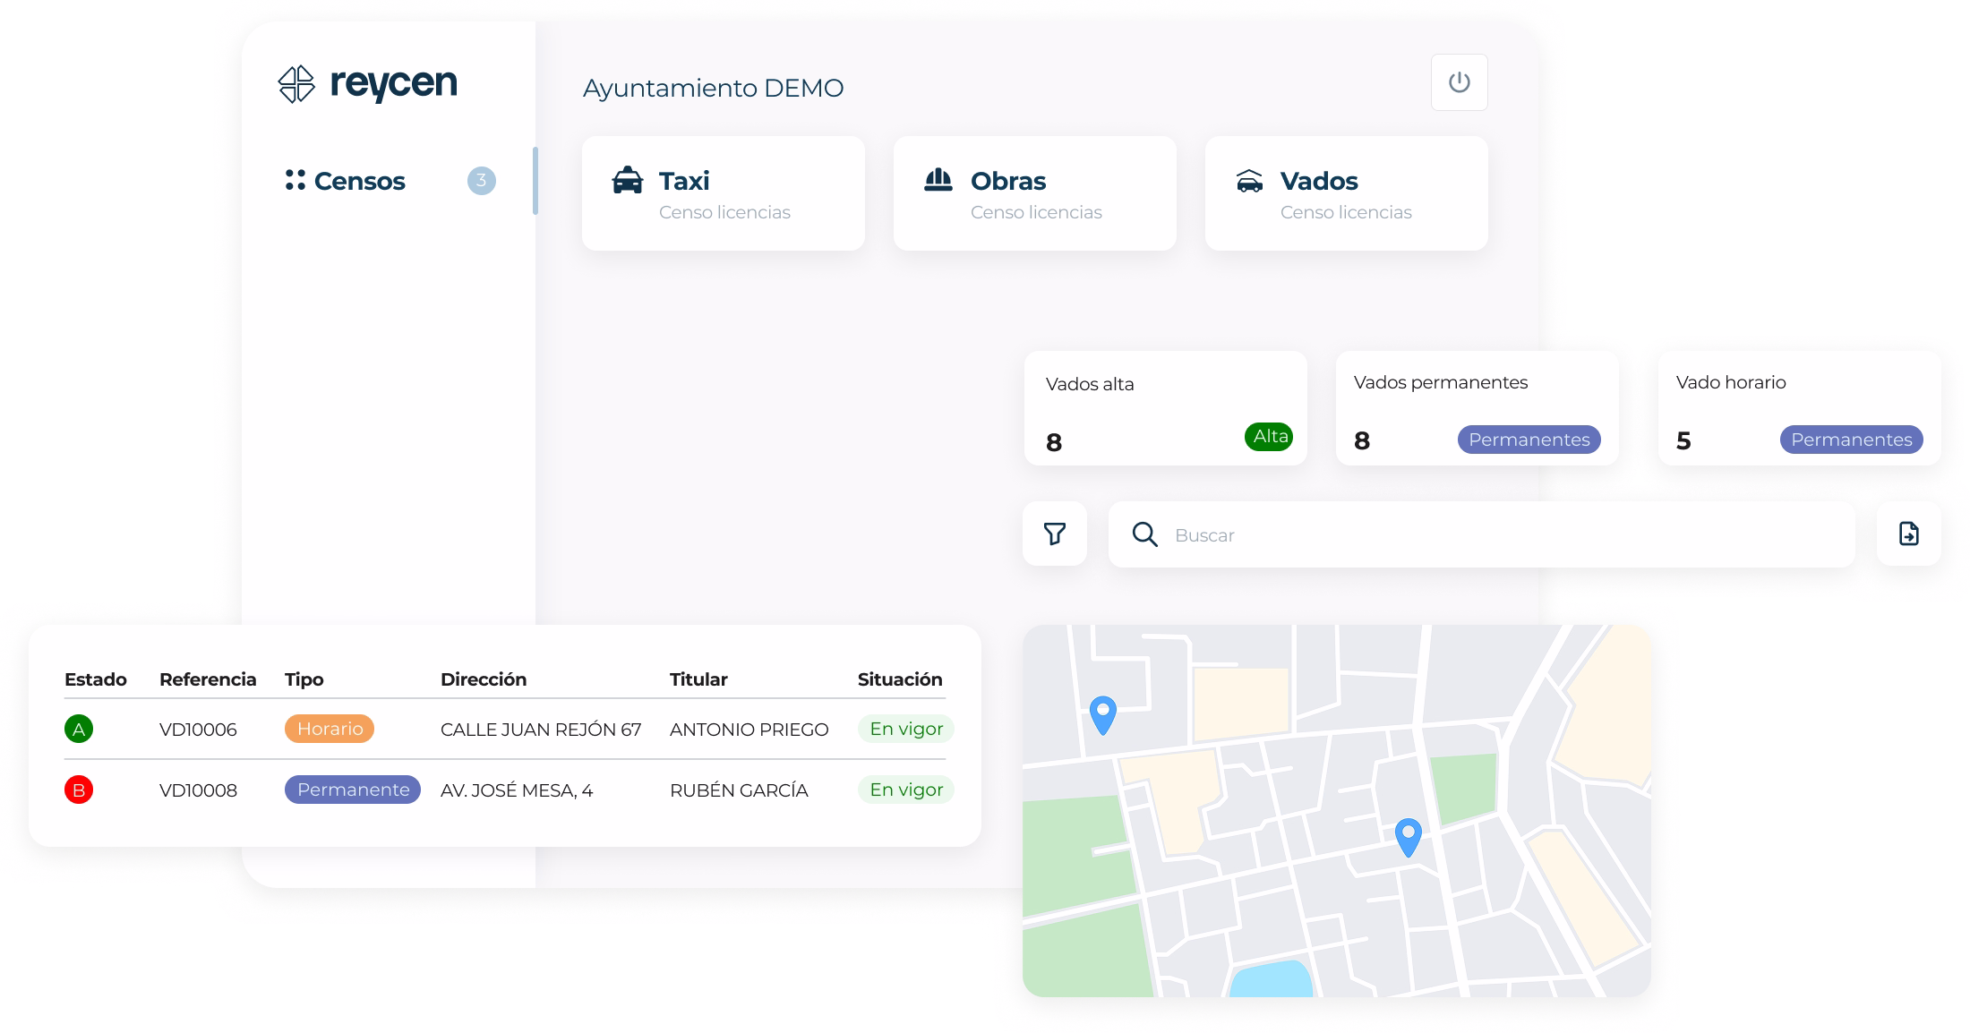Click the logout power icon

[1459, 81]
